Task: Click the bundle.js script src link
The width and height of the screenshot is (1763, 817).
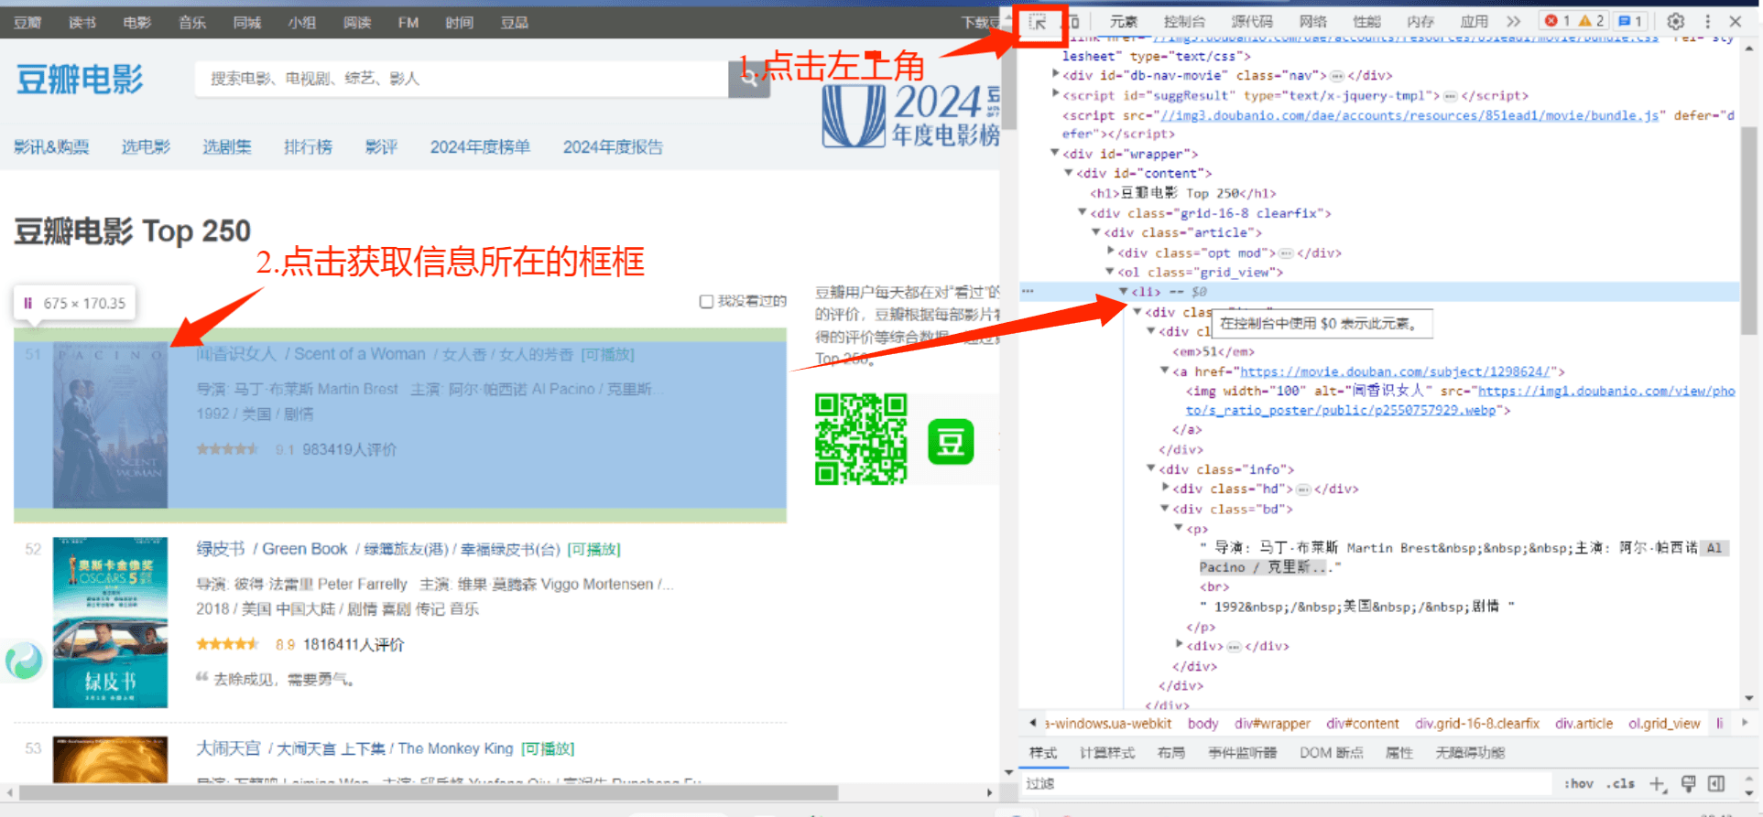Action: pos(1410,115)
